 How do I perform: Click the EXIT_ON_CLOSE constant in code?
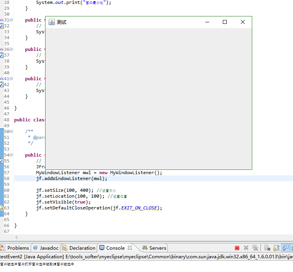point(139,208)
